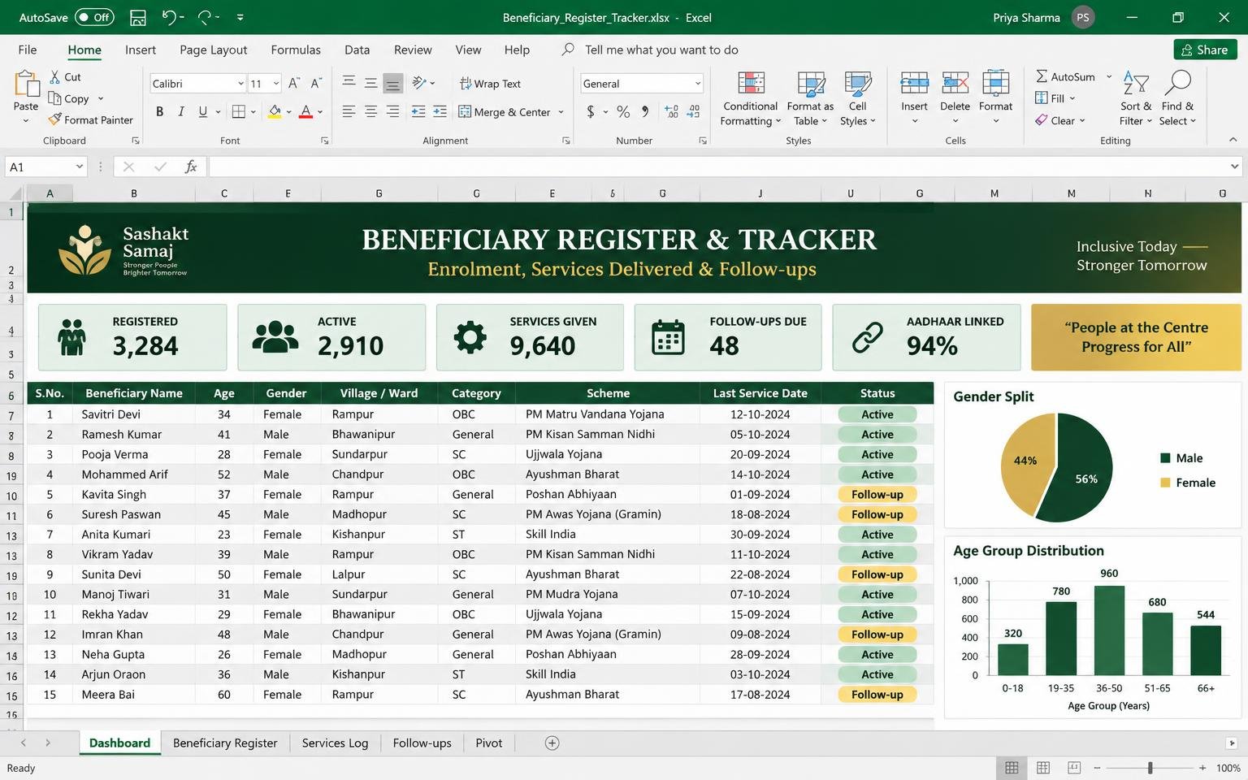
Task: Open the font size dropdown showing 11
Action: 276,84
